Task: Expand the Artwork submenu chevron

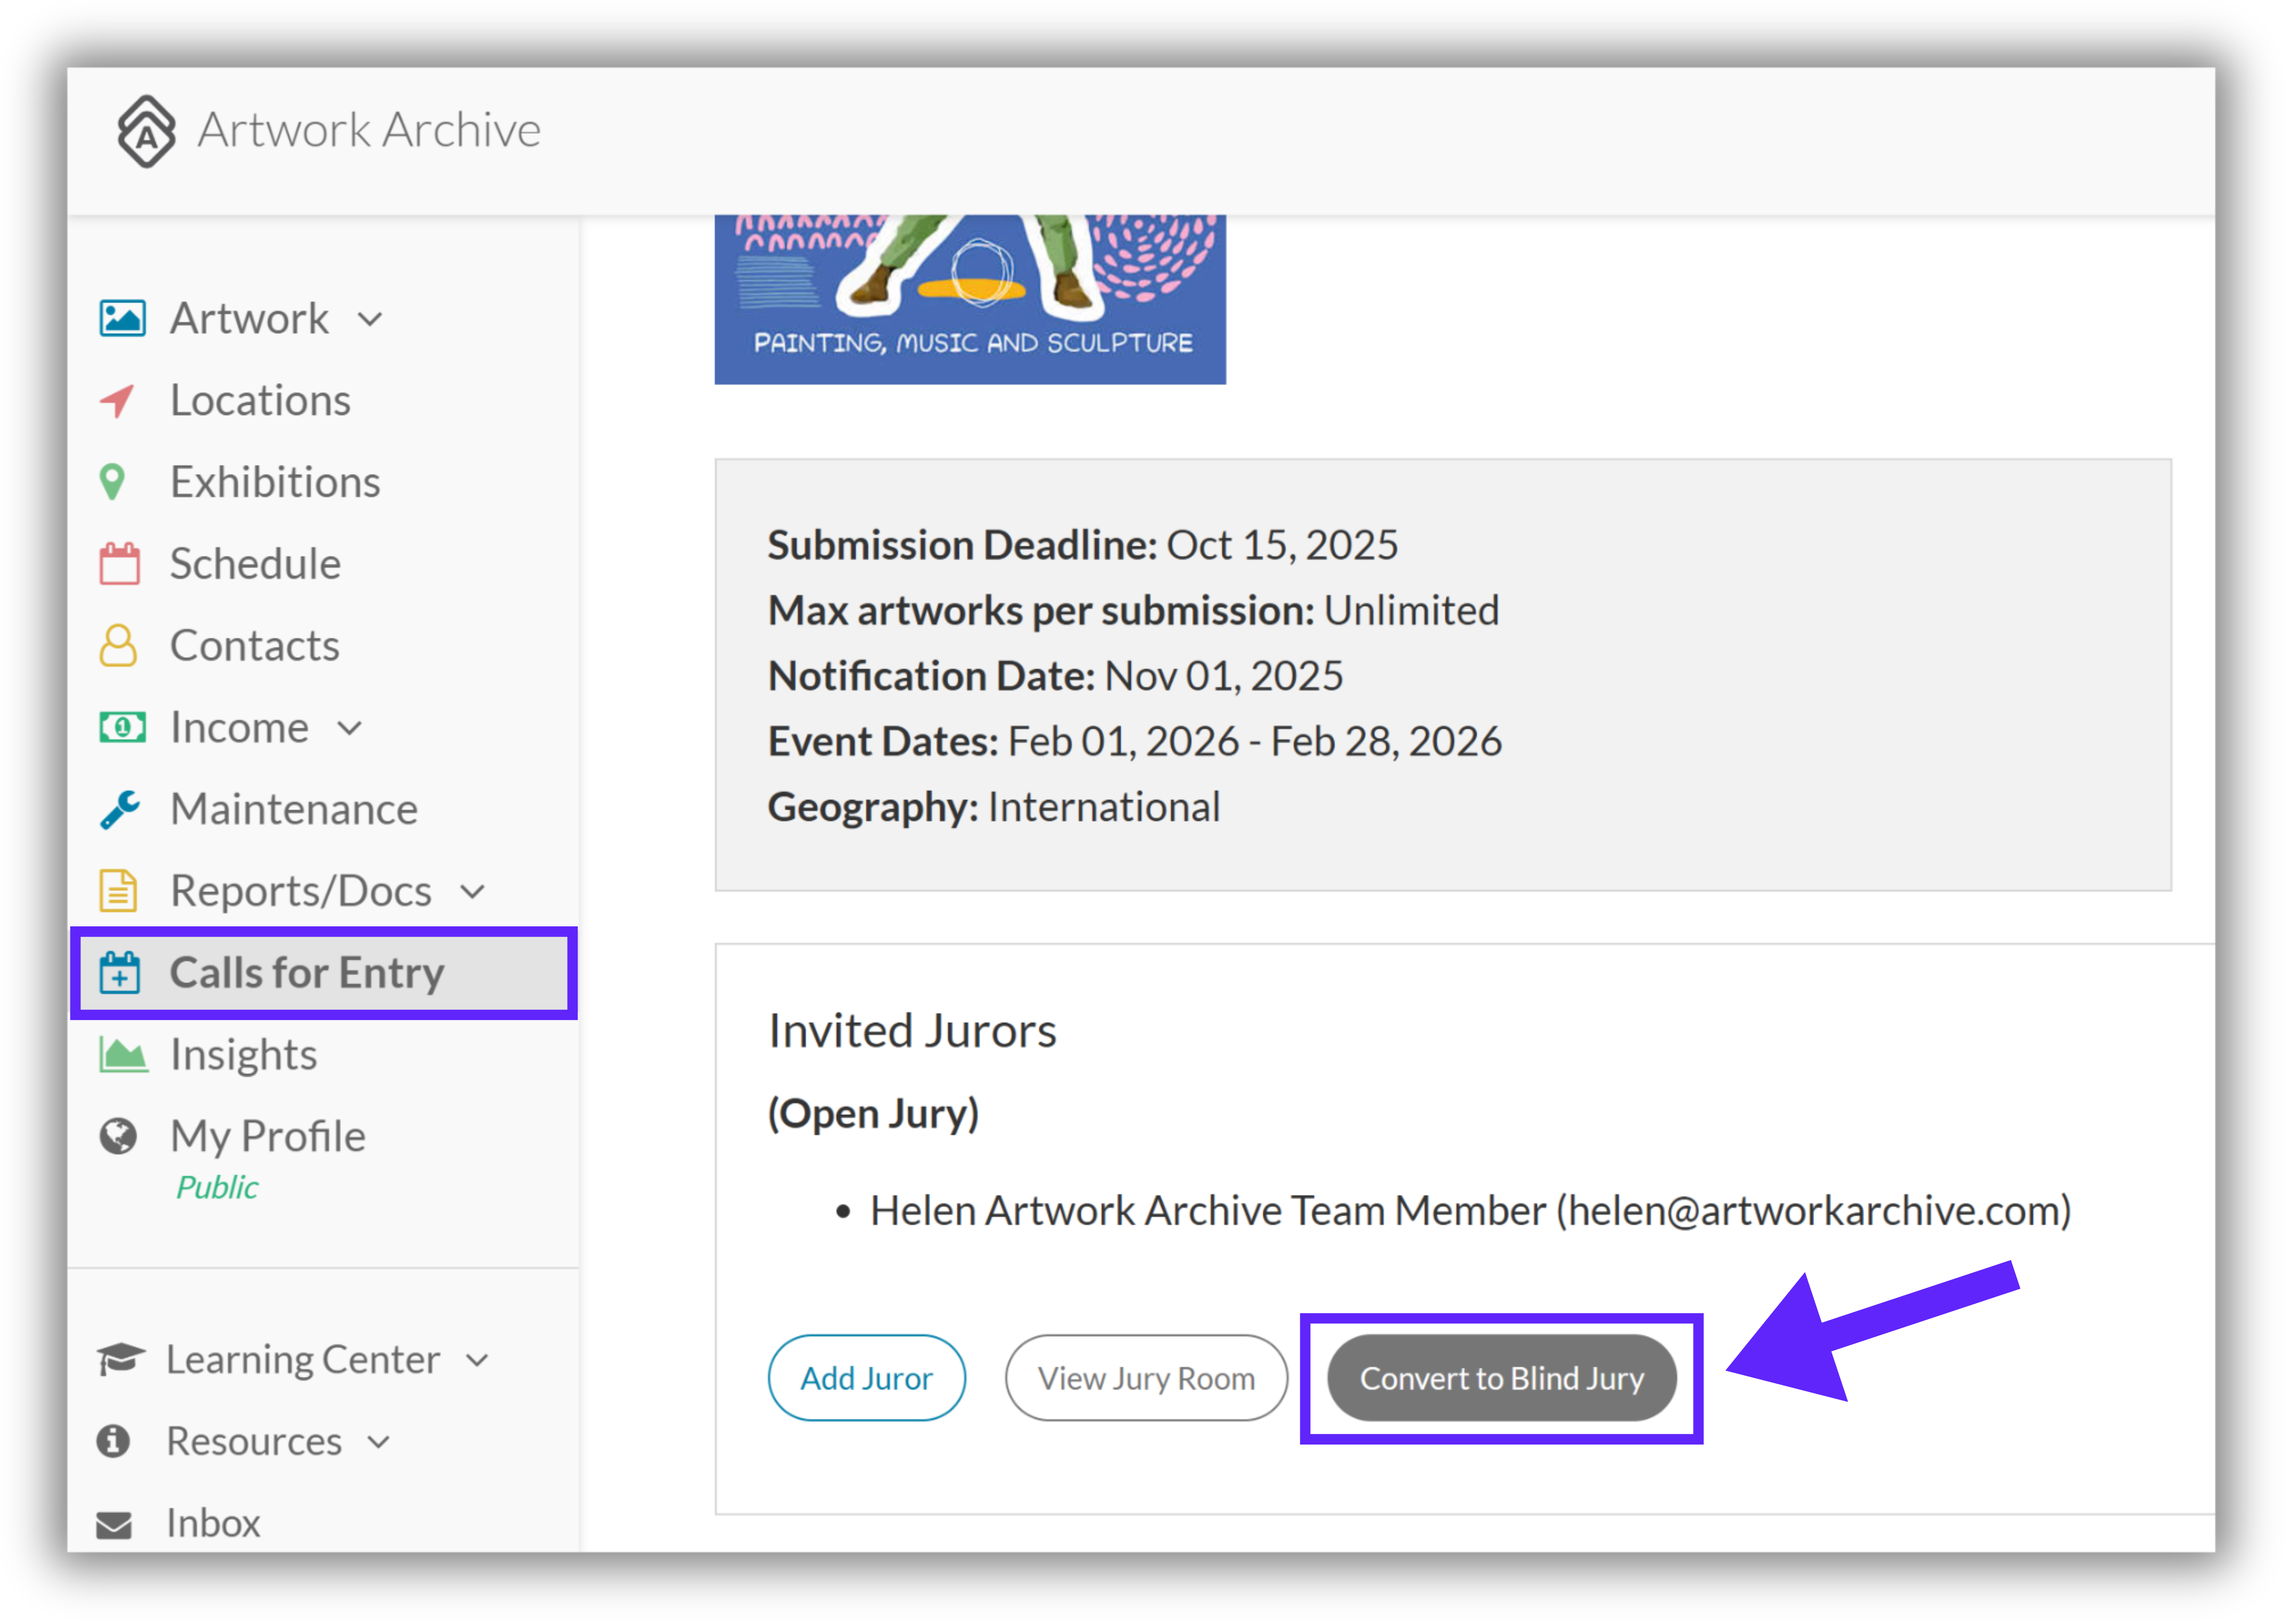Action: 370,320
